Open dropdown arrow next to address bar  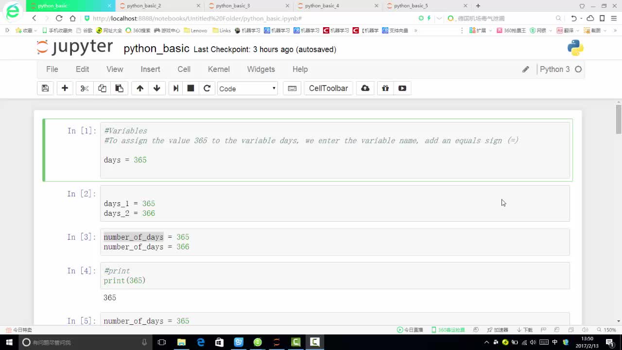point(439,18)
